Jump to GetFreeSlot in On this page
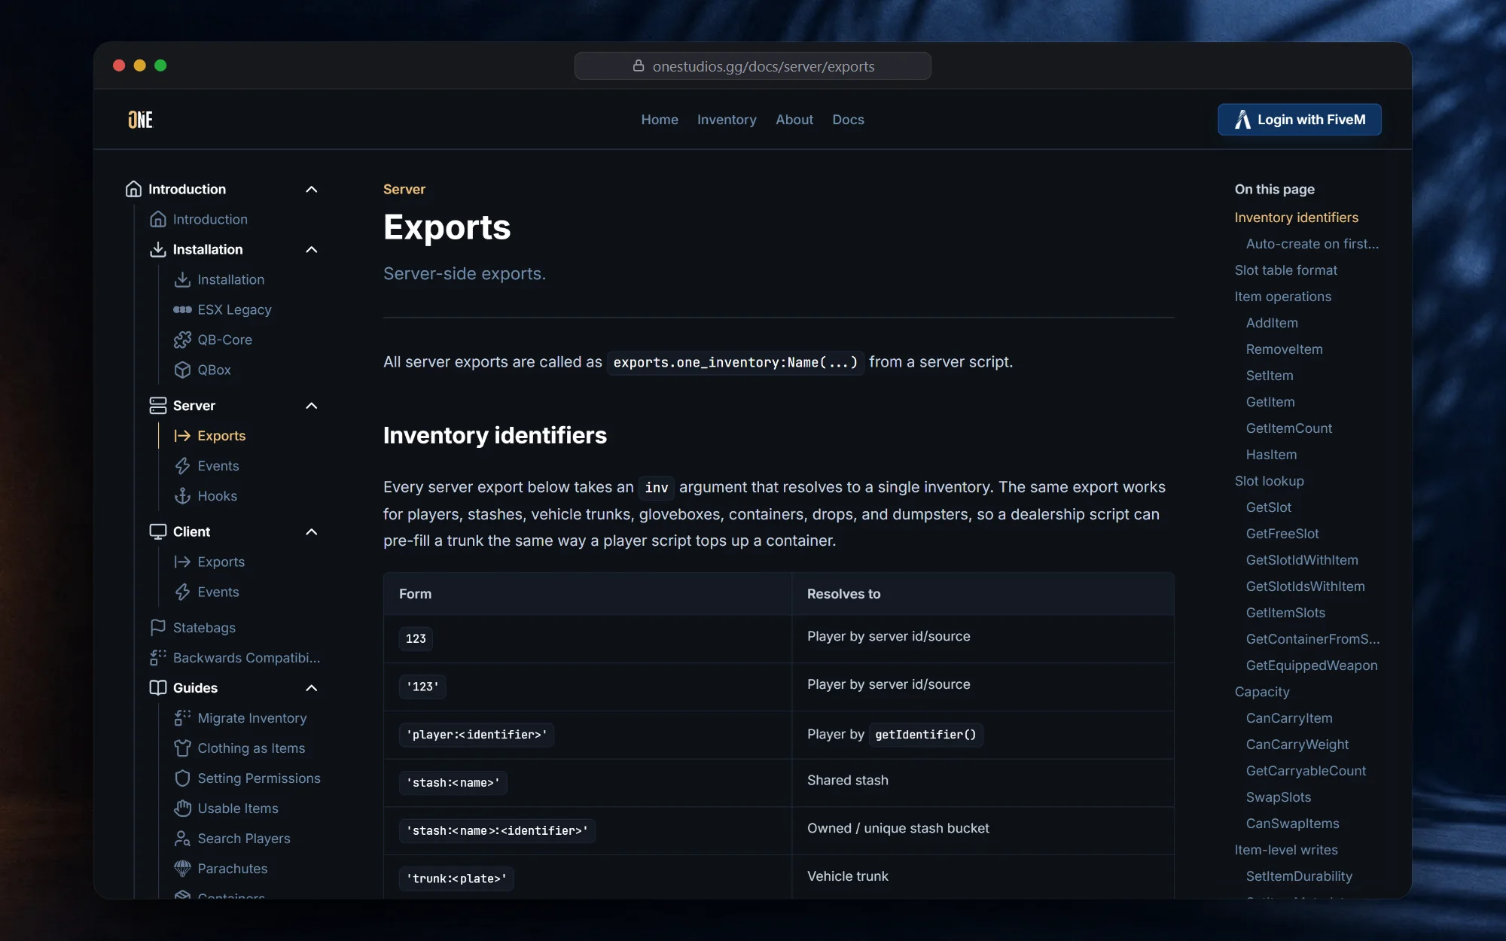 [x=1282, y=534]
